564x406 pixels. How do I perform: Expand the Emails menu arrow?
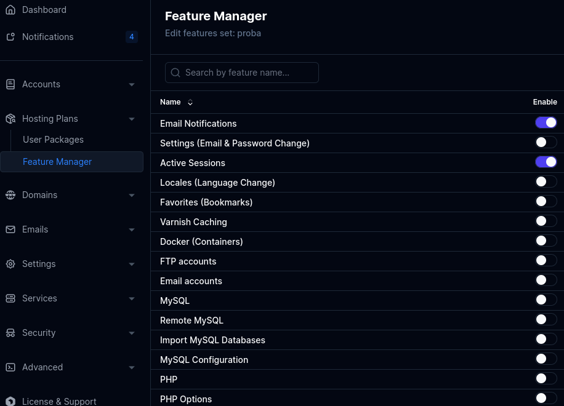click(132, 229)
